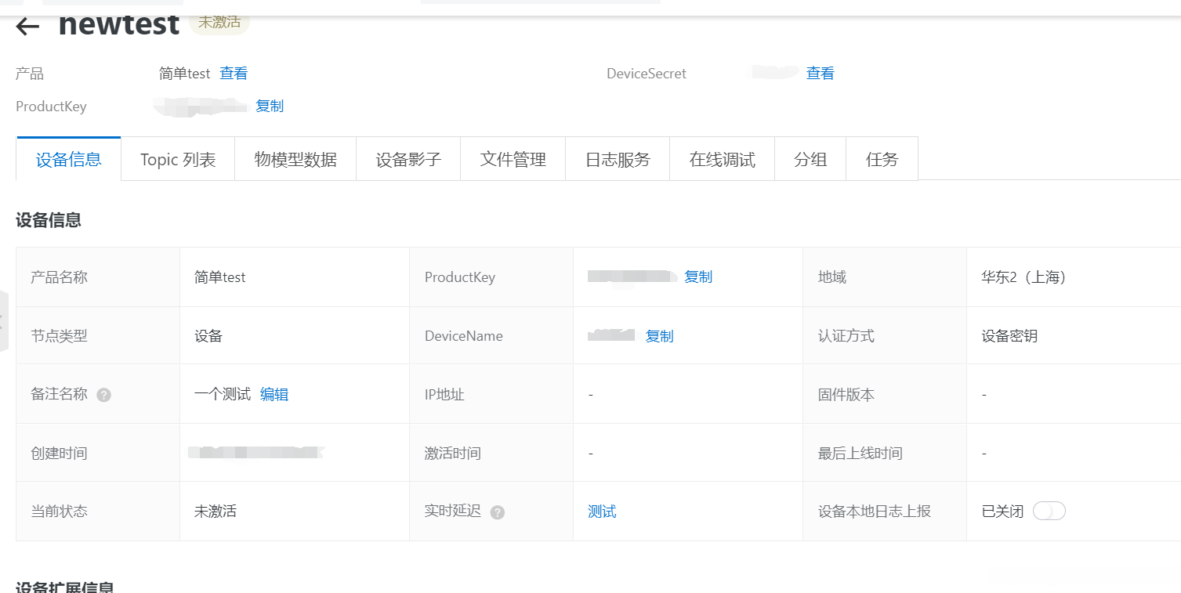Switch to the 设备影子 tab
The height and width of the screenshot is (593, 1181).
408,160
